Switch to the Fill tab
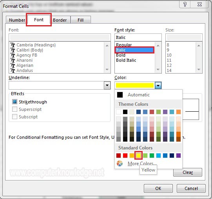 pos(80,20)
